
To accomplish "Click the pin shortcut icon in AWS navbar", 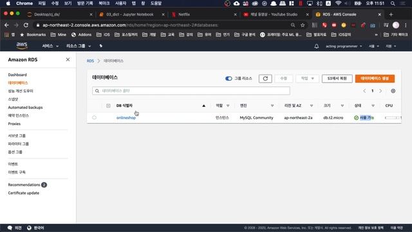I will (100, 46).
